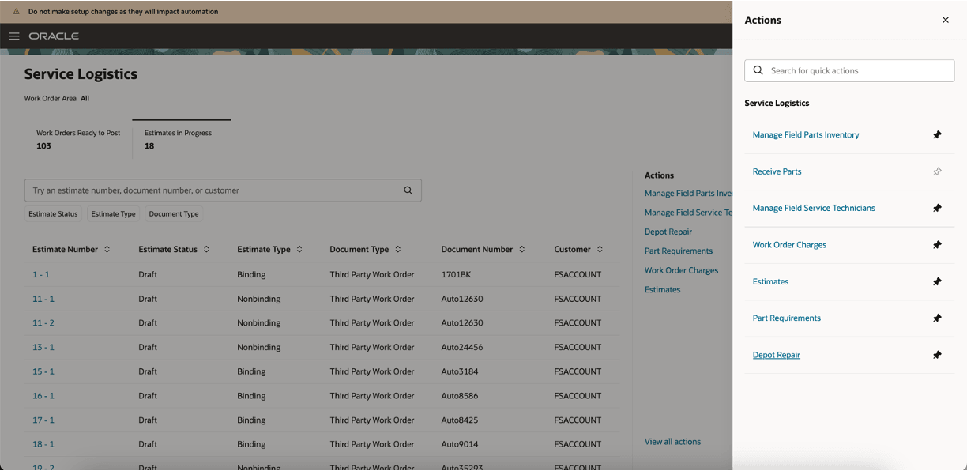This screenshot has width=967, height=471.
Task: Unpin the Estimates quick action
Action: point(937,281)
